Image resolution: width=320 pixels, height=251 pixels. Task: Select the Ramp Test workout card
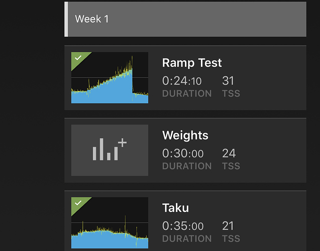coord(185,78)
